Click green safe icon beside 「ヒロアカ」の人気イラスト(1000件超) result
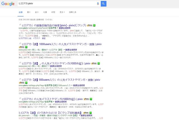 click(91, 99)
